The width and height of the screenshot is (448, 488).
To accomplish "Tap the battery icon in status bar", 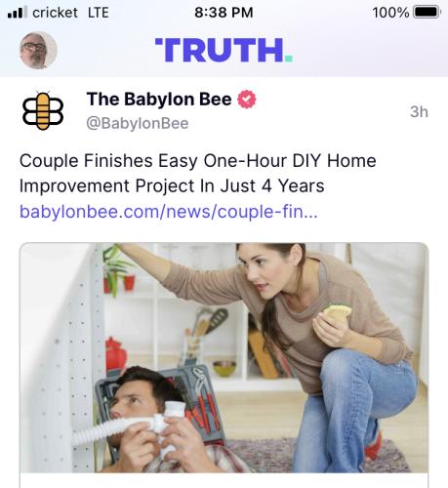I will [427, 13].
